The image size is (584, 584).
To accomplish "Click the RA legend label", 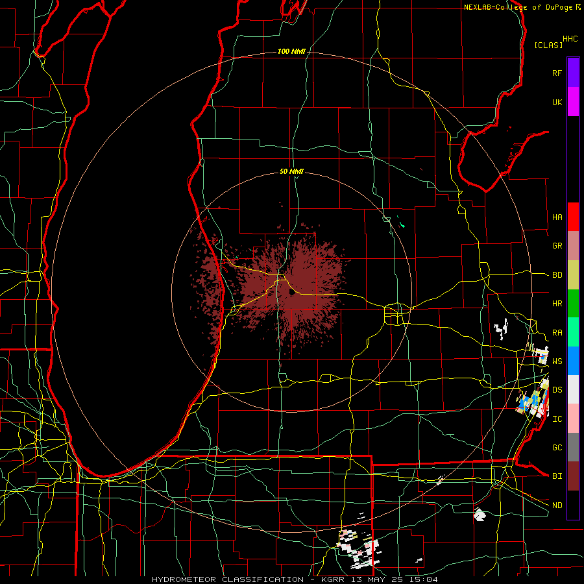I will pos(557,333).
